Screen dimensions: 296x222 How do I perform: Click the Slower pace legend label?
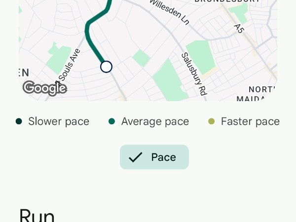click(58, 121)
